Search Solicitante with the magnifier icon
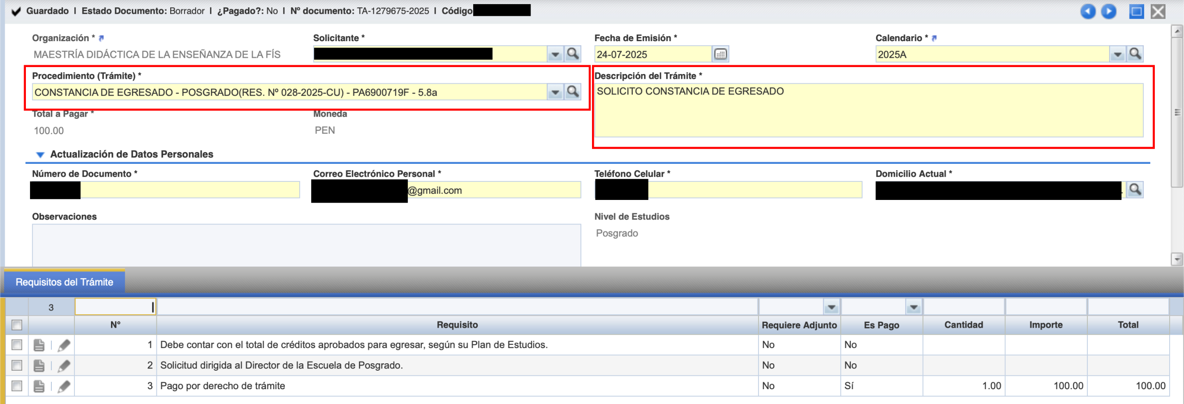 click(573, 54)
